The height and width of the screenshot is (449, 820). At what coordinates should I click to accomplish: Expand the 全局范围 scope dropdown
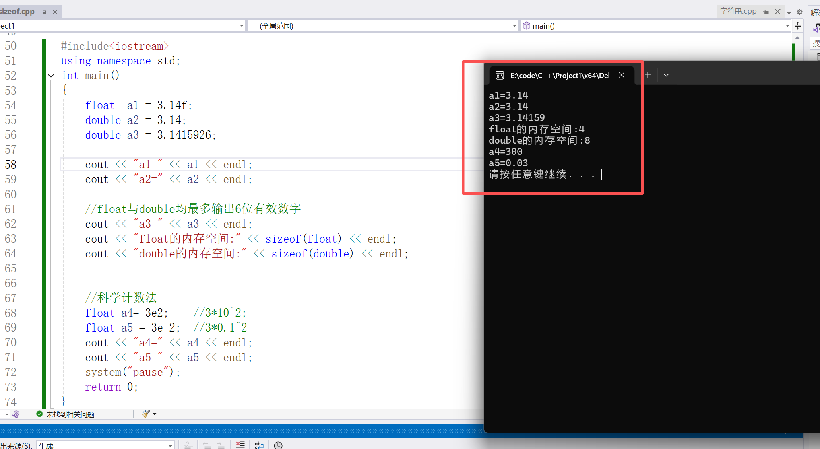pos(514,26)
